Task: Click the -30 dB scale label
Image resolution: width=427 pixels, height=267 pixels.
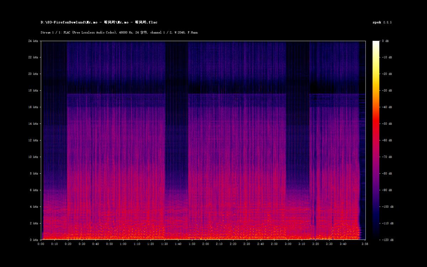Action: (387, 91)
